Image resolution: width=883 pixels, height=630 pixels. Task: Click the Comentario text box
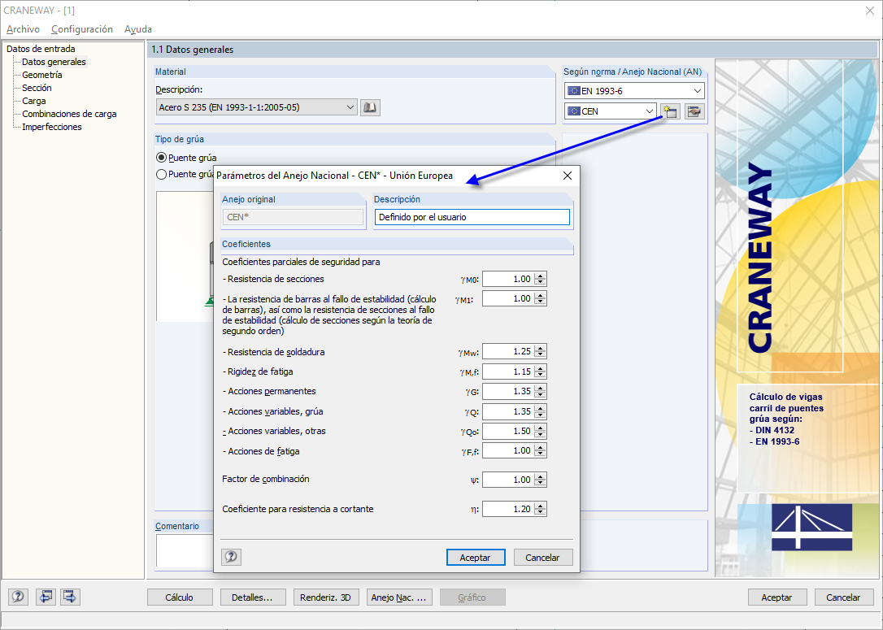pyautogui.click(x=185, y=550)
